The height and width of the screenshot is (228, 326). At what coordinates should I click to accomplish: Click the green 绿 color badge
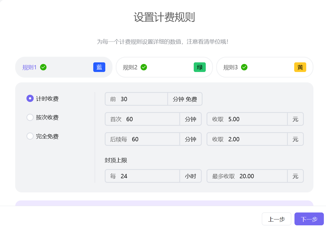200,67
